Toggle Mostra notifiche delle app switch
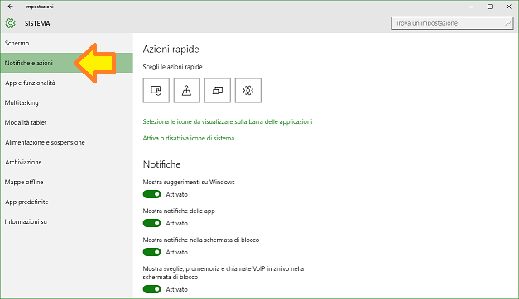Viewport: 519px width, 299px height. coord(152,223)
